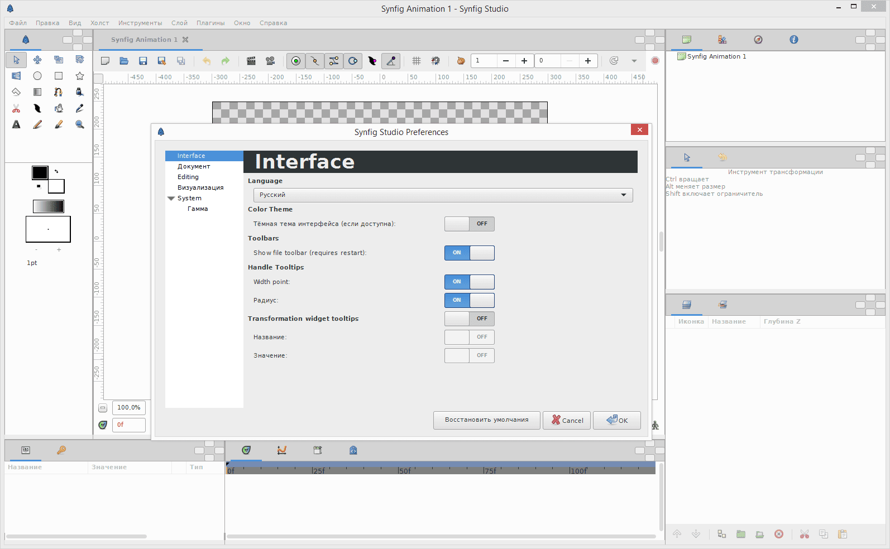Open the Файл menu
The image size is (890, 549).
coord(18,23)
